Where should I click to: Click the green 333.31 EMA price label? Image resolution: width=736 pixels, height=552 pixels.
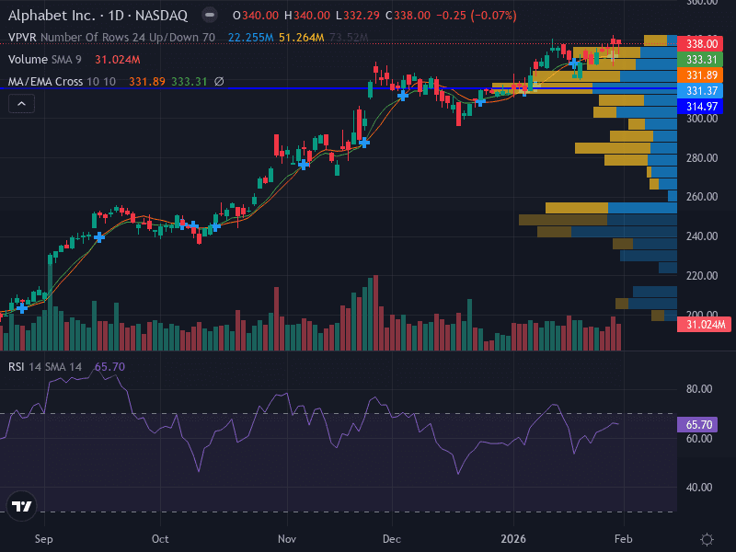(701, 60)
